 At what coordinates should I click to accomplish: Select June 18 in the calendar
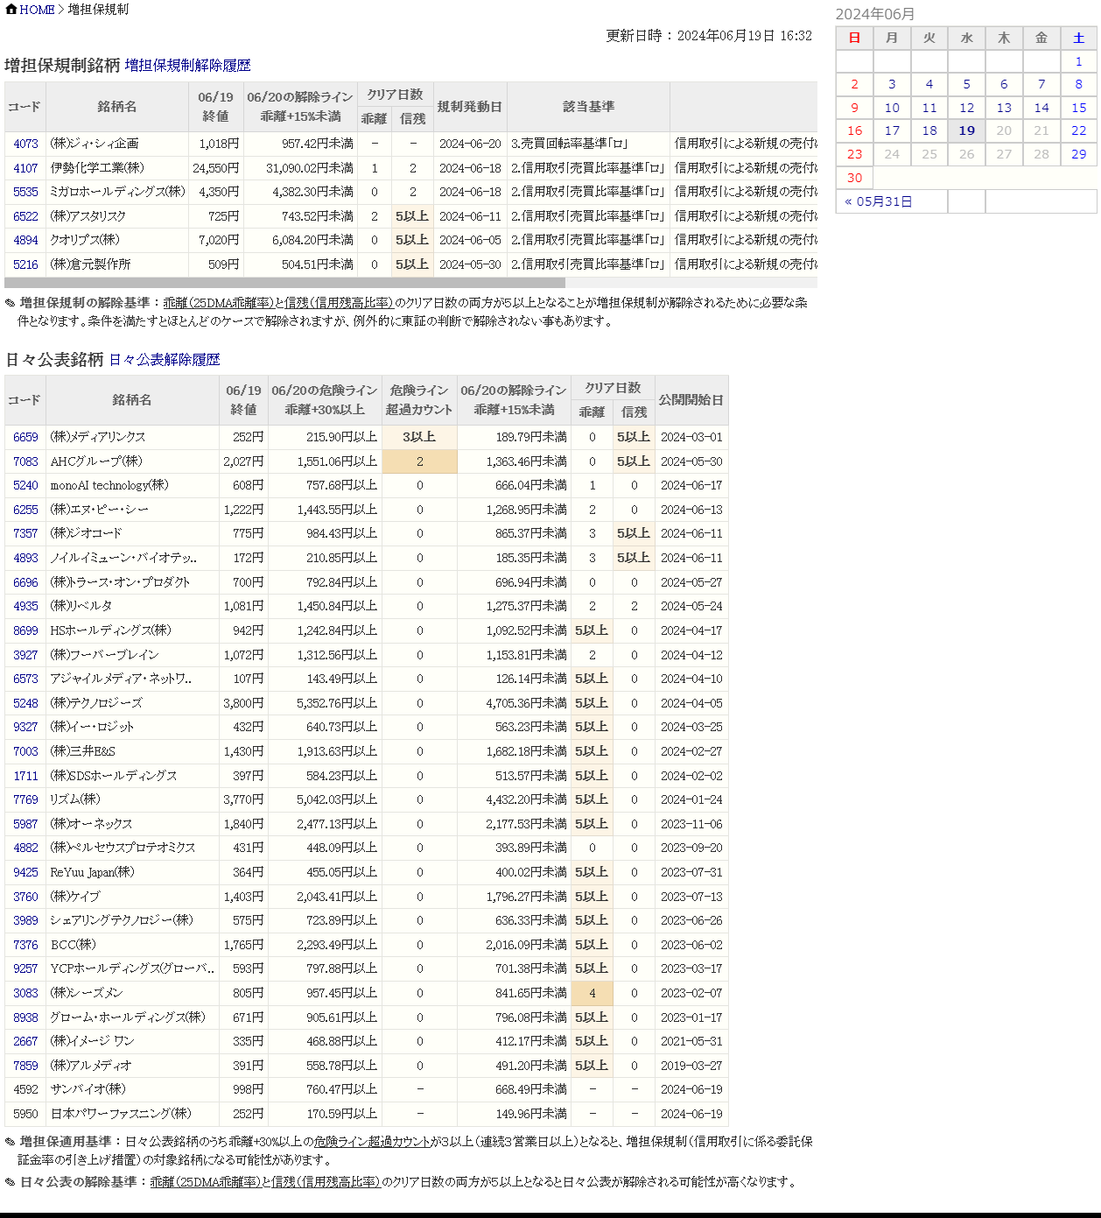tap(929, 130)
